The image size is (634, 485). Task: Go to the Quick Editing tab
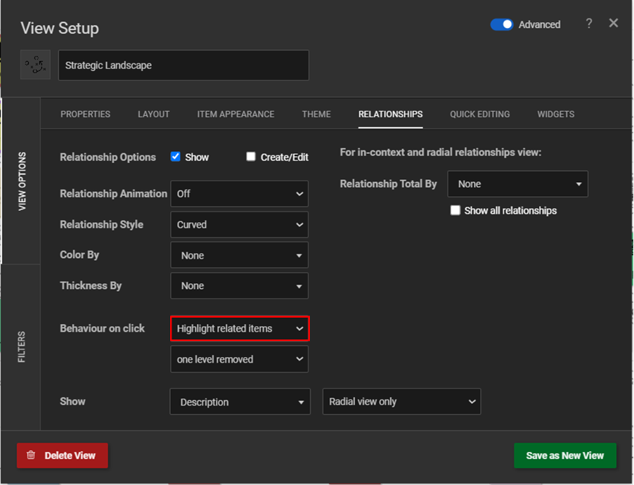[x=480, y=114]
